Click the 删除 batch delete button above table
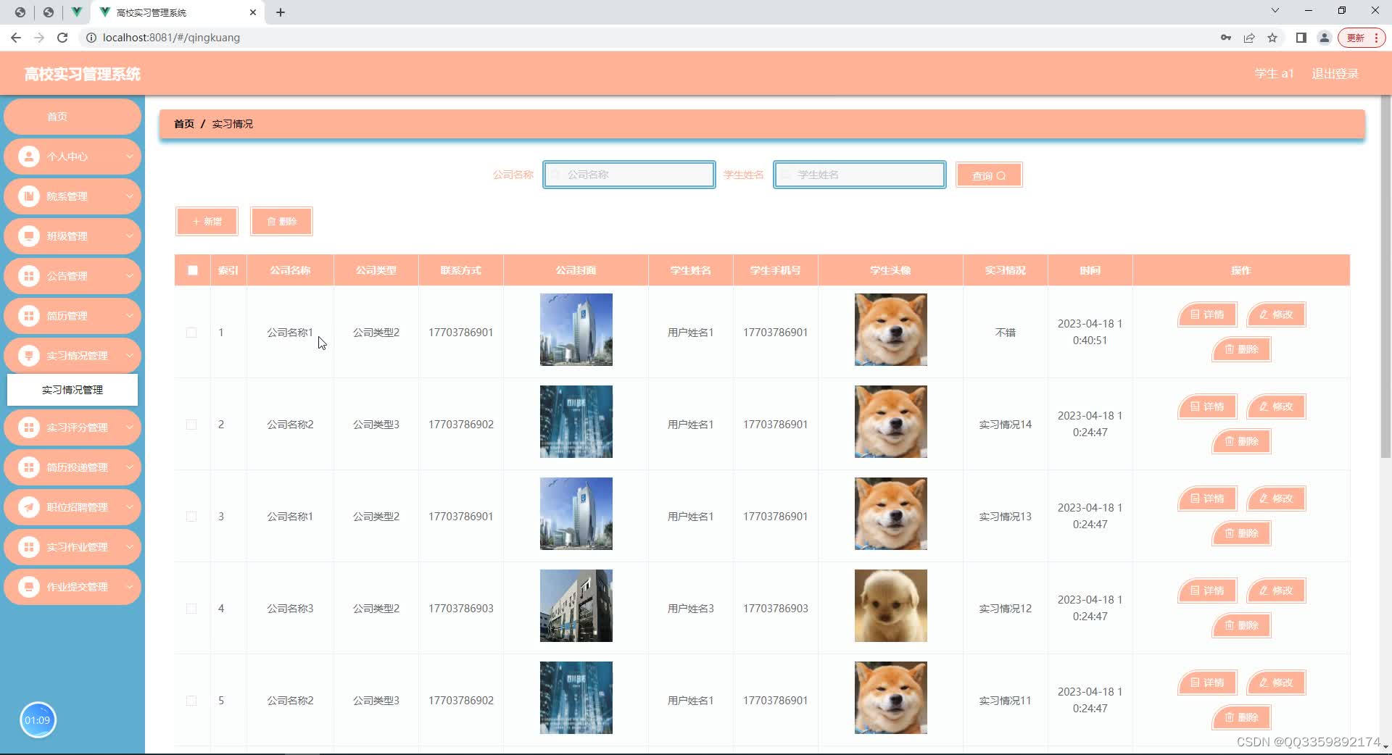Screen dimensions: 1392x755 pos(281,222)
